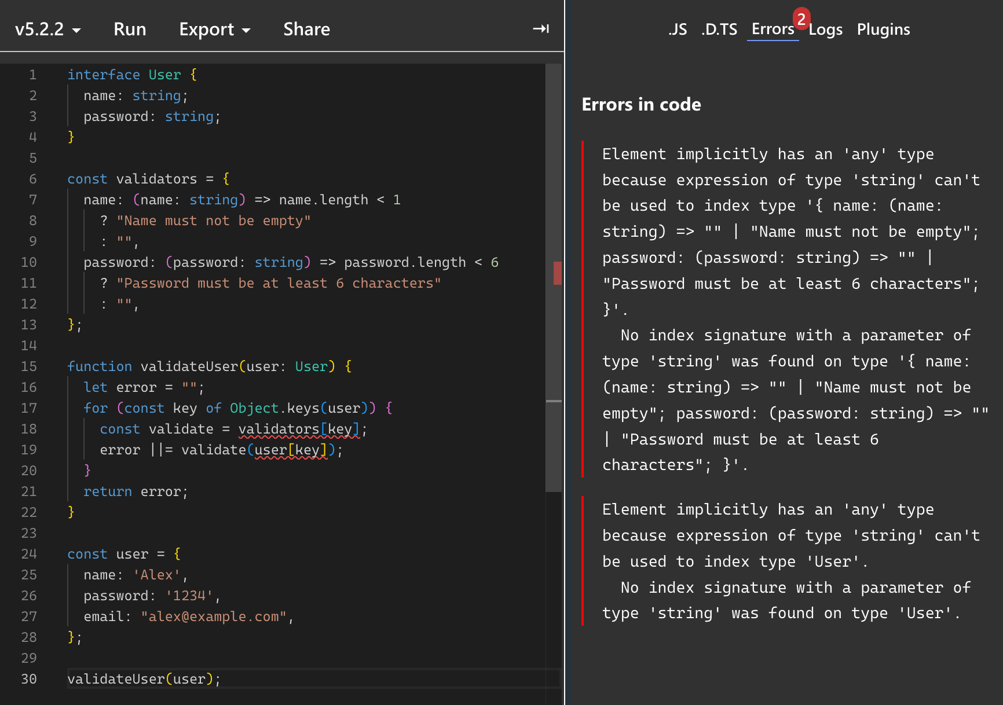Image resolution: width=1003 pixels, height=705 pixels.
Task: Select the underlined validators[key] expression
Action: tap(299, 428)
